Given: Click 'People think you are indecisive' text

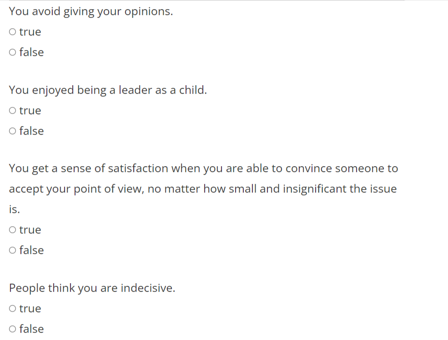Looking at the screenshot, I should [92, 288].
